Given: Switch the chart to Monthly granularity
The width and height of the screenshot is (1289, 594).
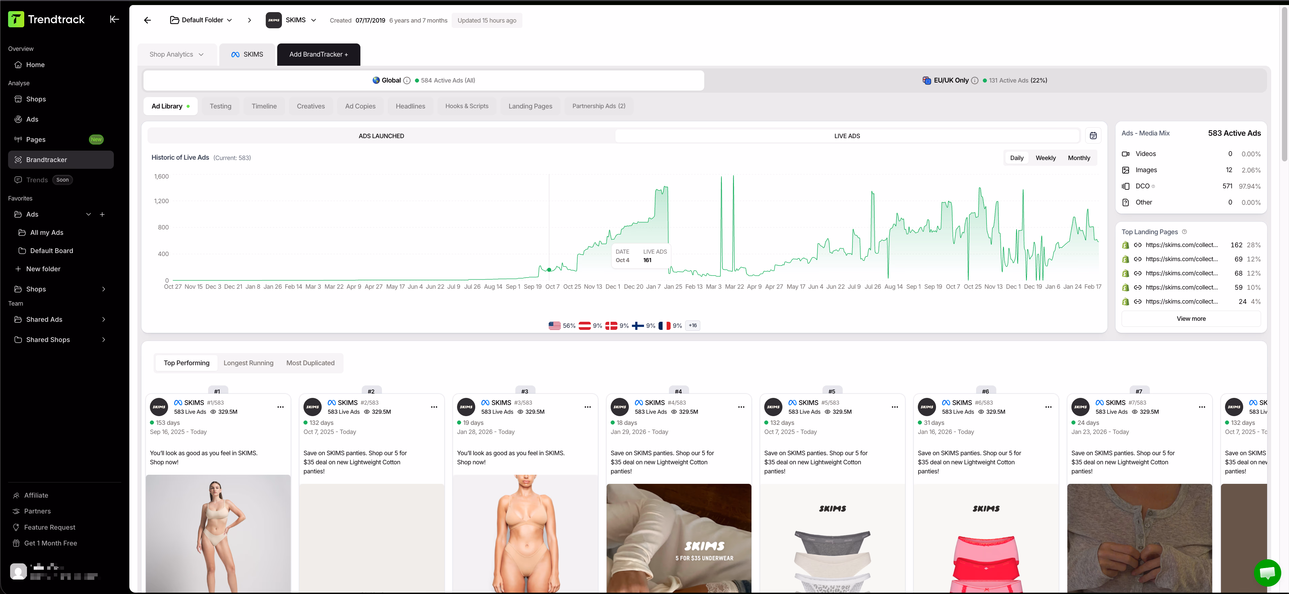Looking at the screenshot, I should click(1079, 158).
